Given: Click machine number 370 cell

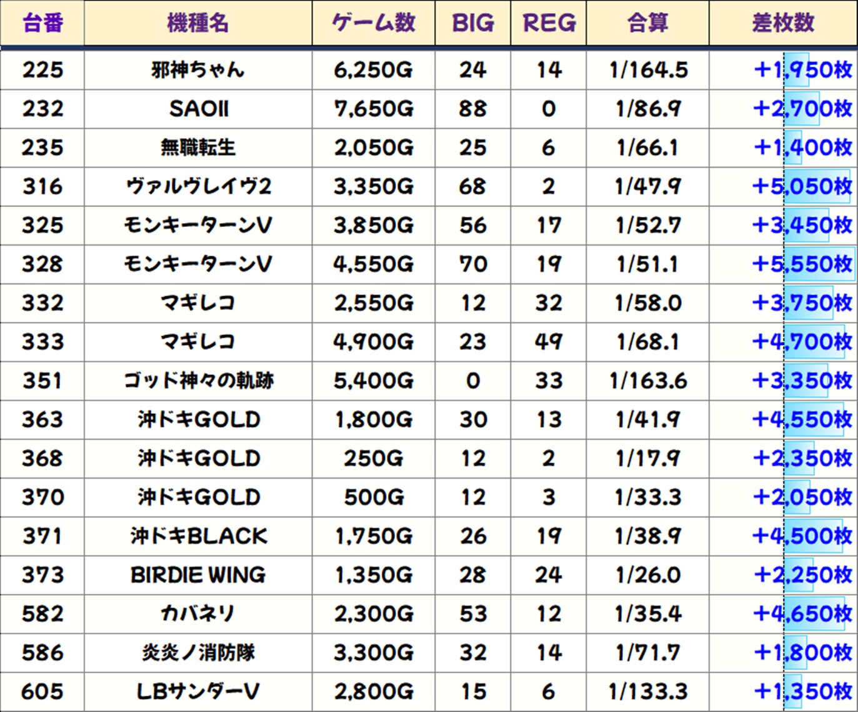Looking at the screenshot, I should pos(42,498).
